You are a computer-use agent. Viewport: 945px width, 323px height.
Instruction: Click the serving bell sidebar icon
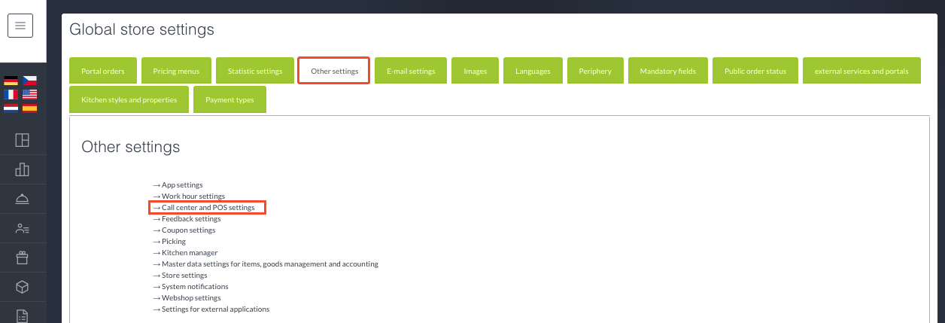click(x=23, y=199)
